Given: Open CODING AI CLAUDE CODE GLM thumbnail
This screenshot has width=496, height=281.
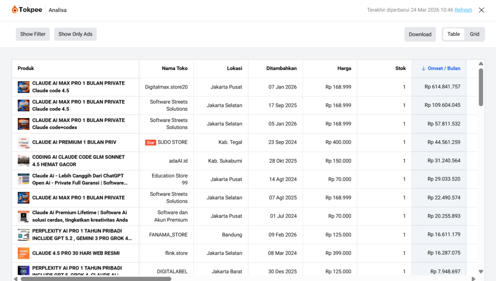Looking at the screenshot, I should point(24,161).
